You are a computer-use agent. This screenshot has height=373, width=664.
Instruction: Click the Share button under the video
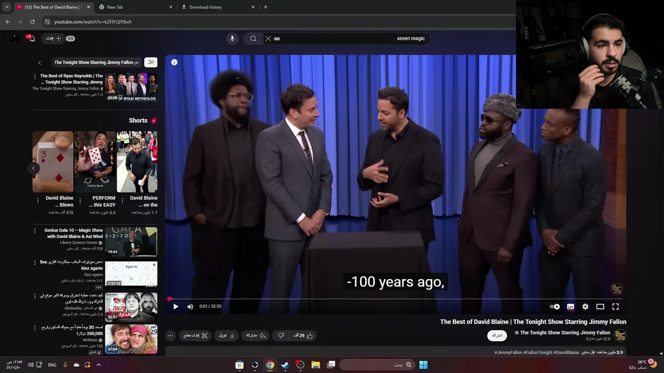tap(256, 336)
